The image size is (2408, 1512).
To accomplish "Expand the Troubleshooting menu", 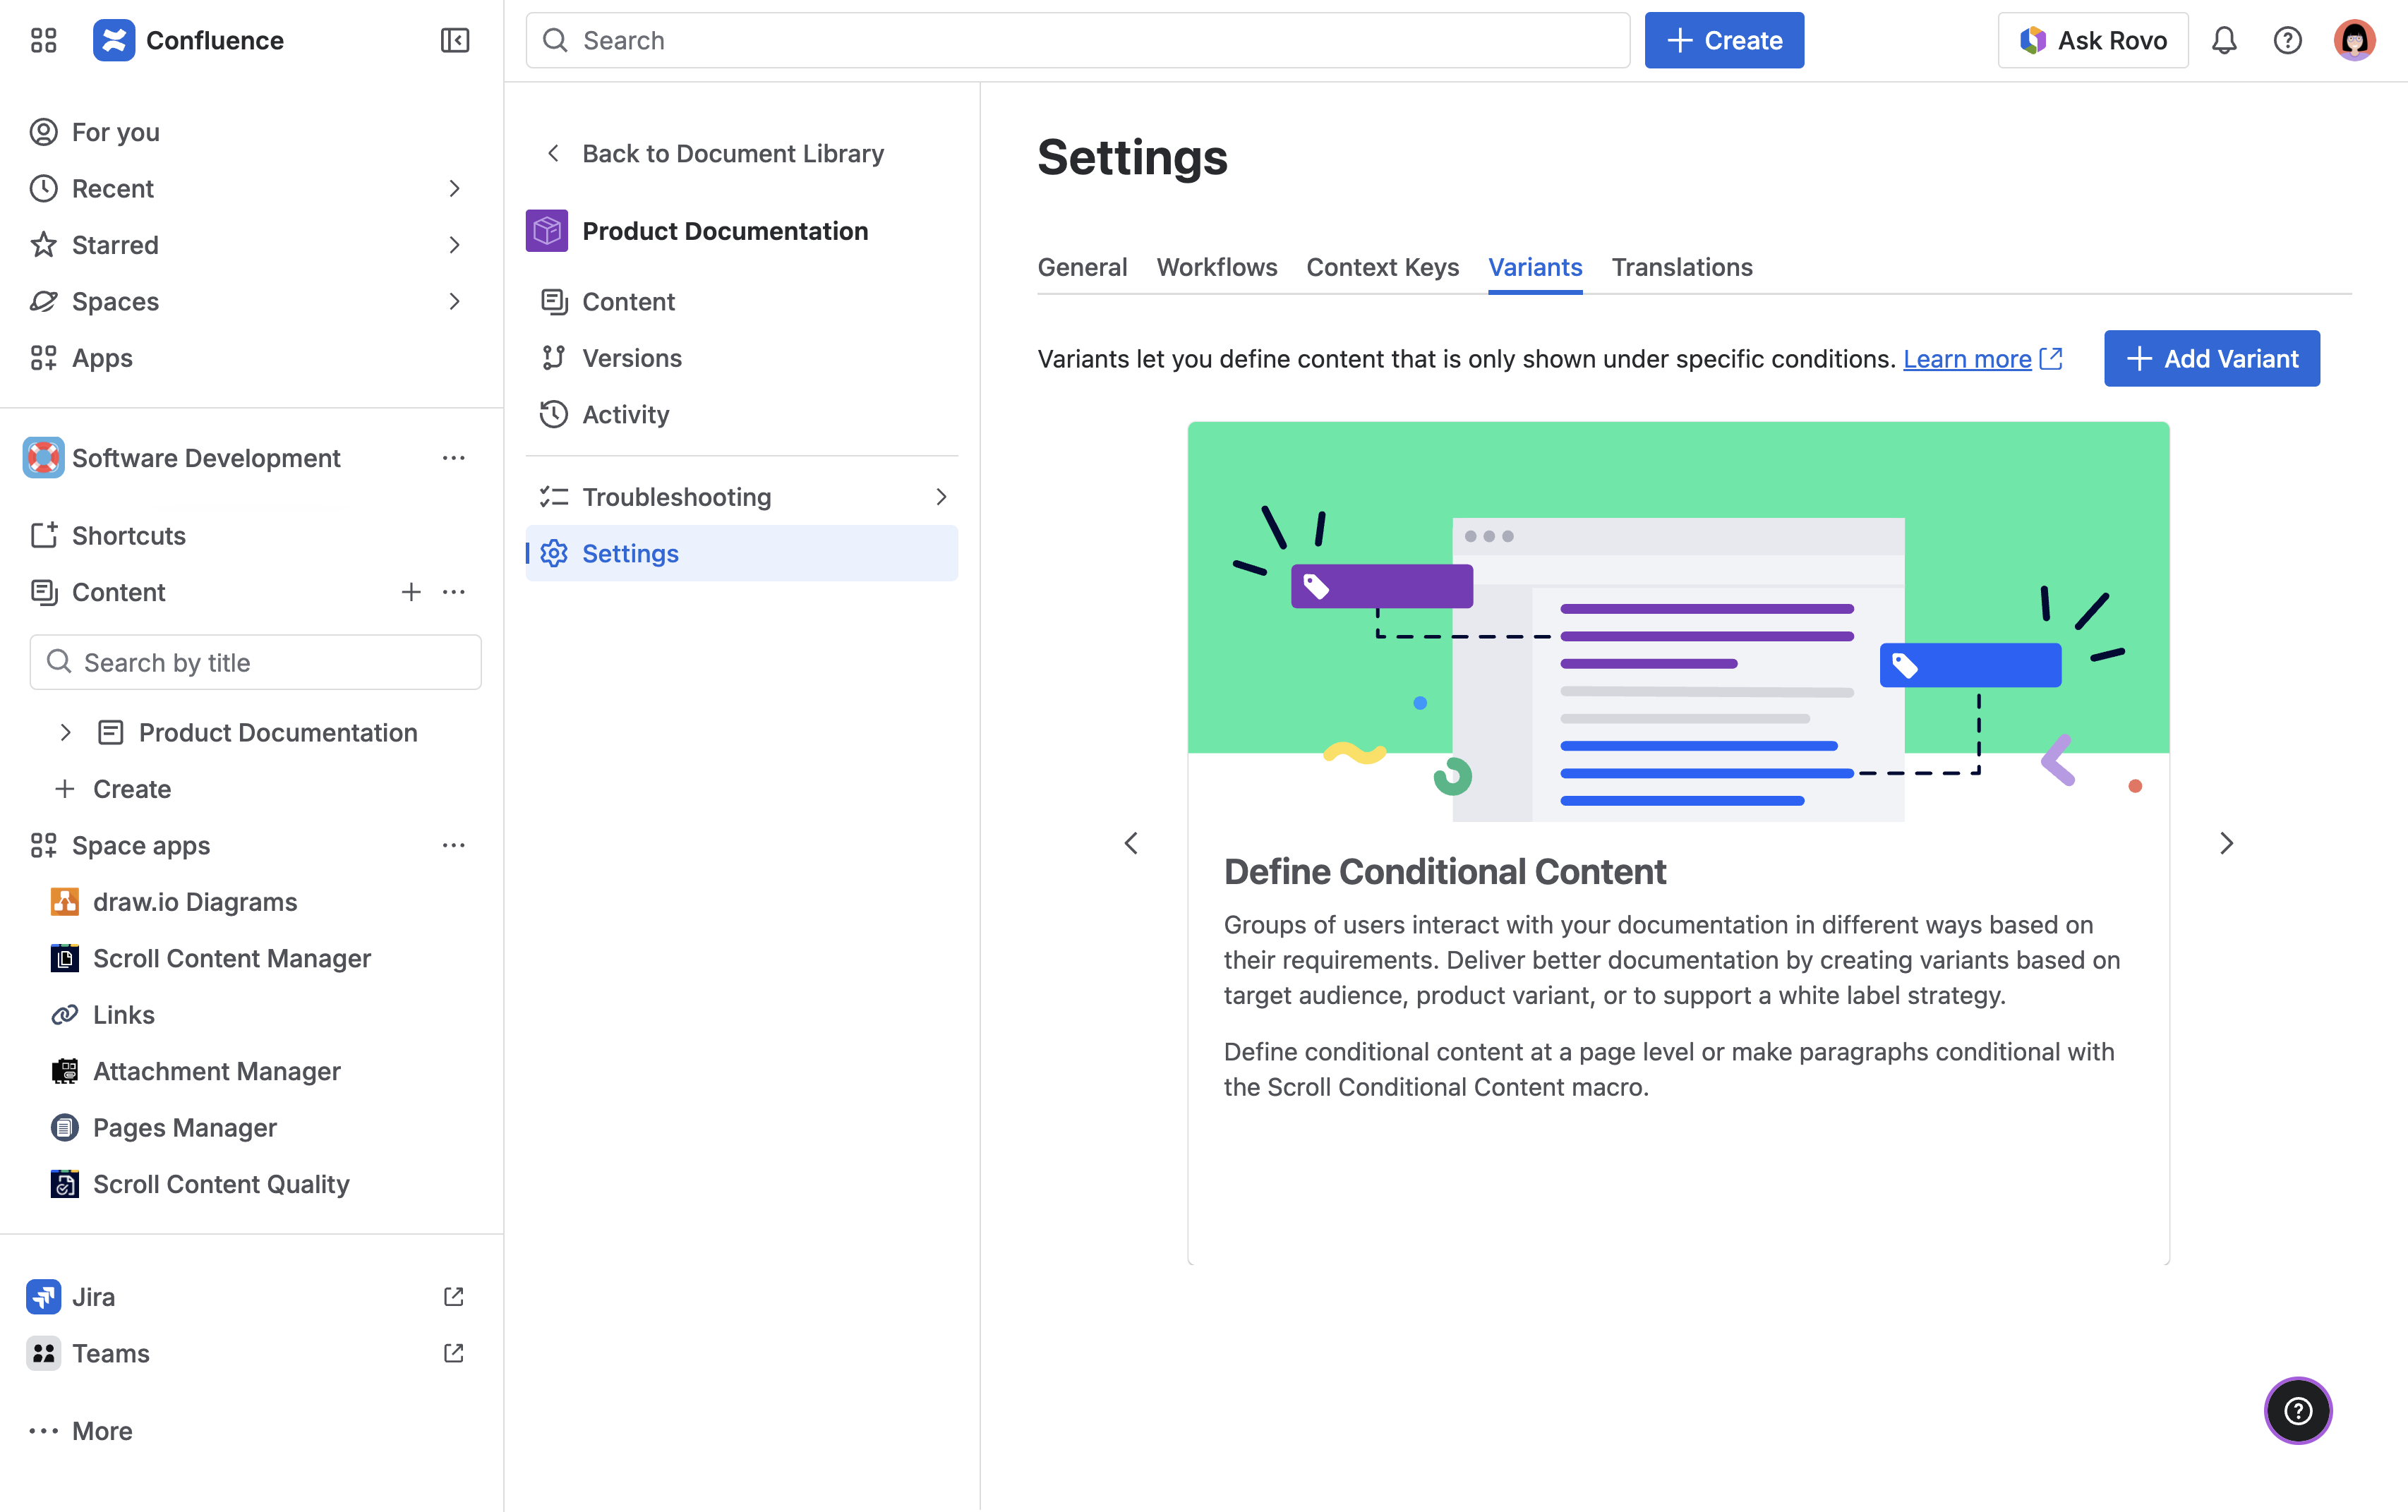I will [940, 497].
